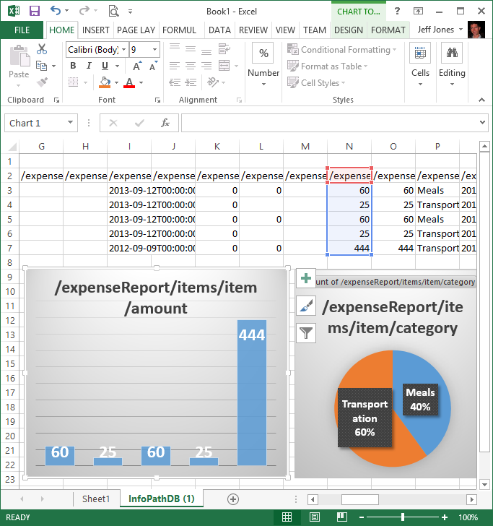Toggle align text left
The height and width of the screenshot is (526, 493).
point(175,66)
